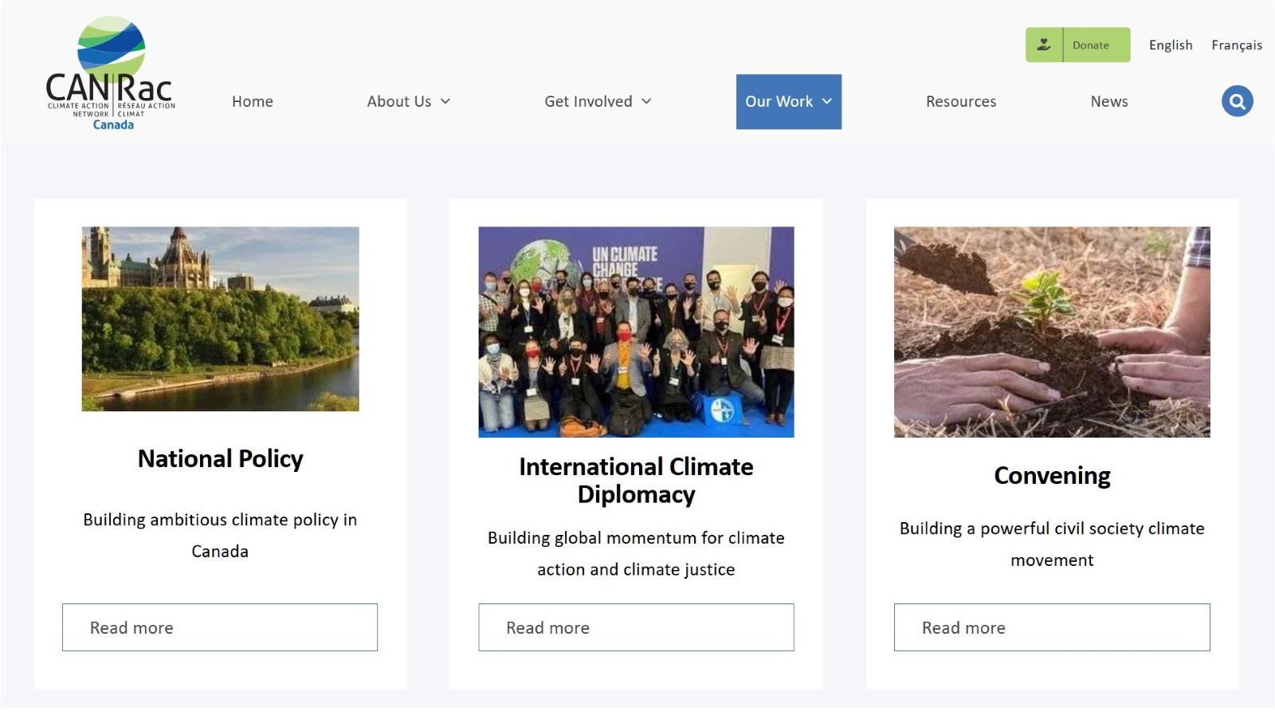
Task: Select the Convening heading
Action: pyautogui.click(x=1051, y=476)
